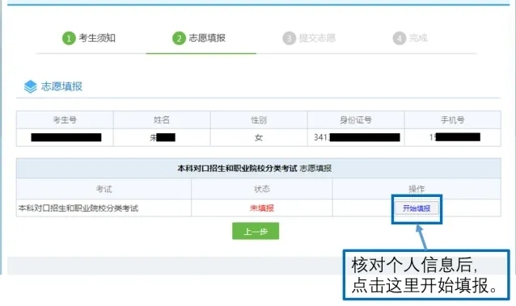Image resolution: width=516 pixels, height=306 pixels.
Task: Click the 手机号 column header
Action: tap(452, 120)
